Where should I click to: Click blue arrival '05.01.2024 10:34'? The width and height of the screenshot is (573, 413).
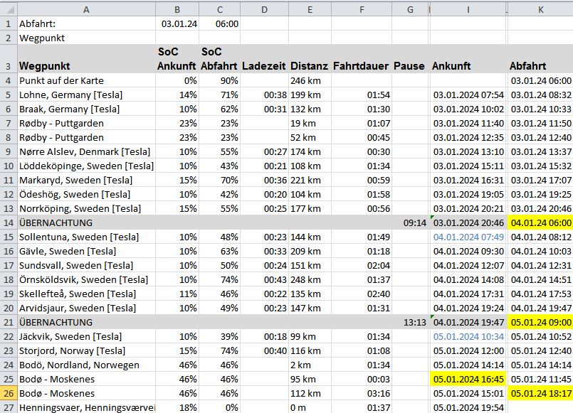tap(468, 336)
